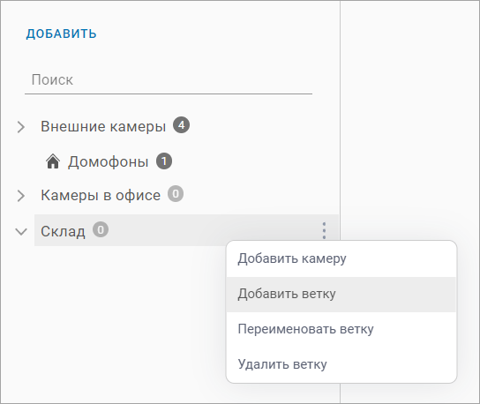This screenshot has width=480, height=404.
Task: Select the Домофоны tree item label
Action: 108,162
